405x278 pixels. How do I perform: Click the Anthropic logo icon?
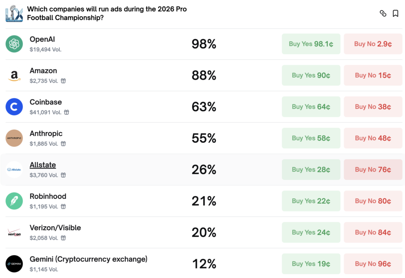point(14,138)
